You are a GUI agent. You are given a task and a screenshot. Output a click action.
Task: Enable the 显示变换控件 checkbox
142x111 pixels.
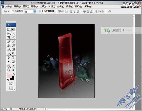coord(40,11)
